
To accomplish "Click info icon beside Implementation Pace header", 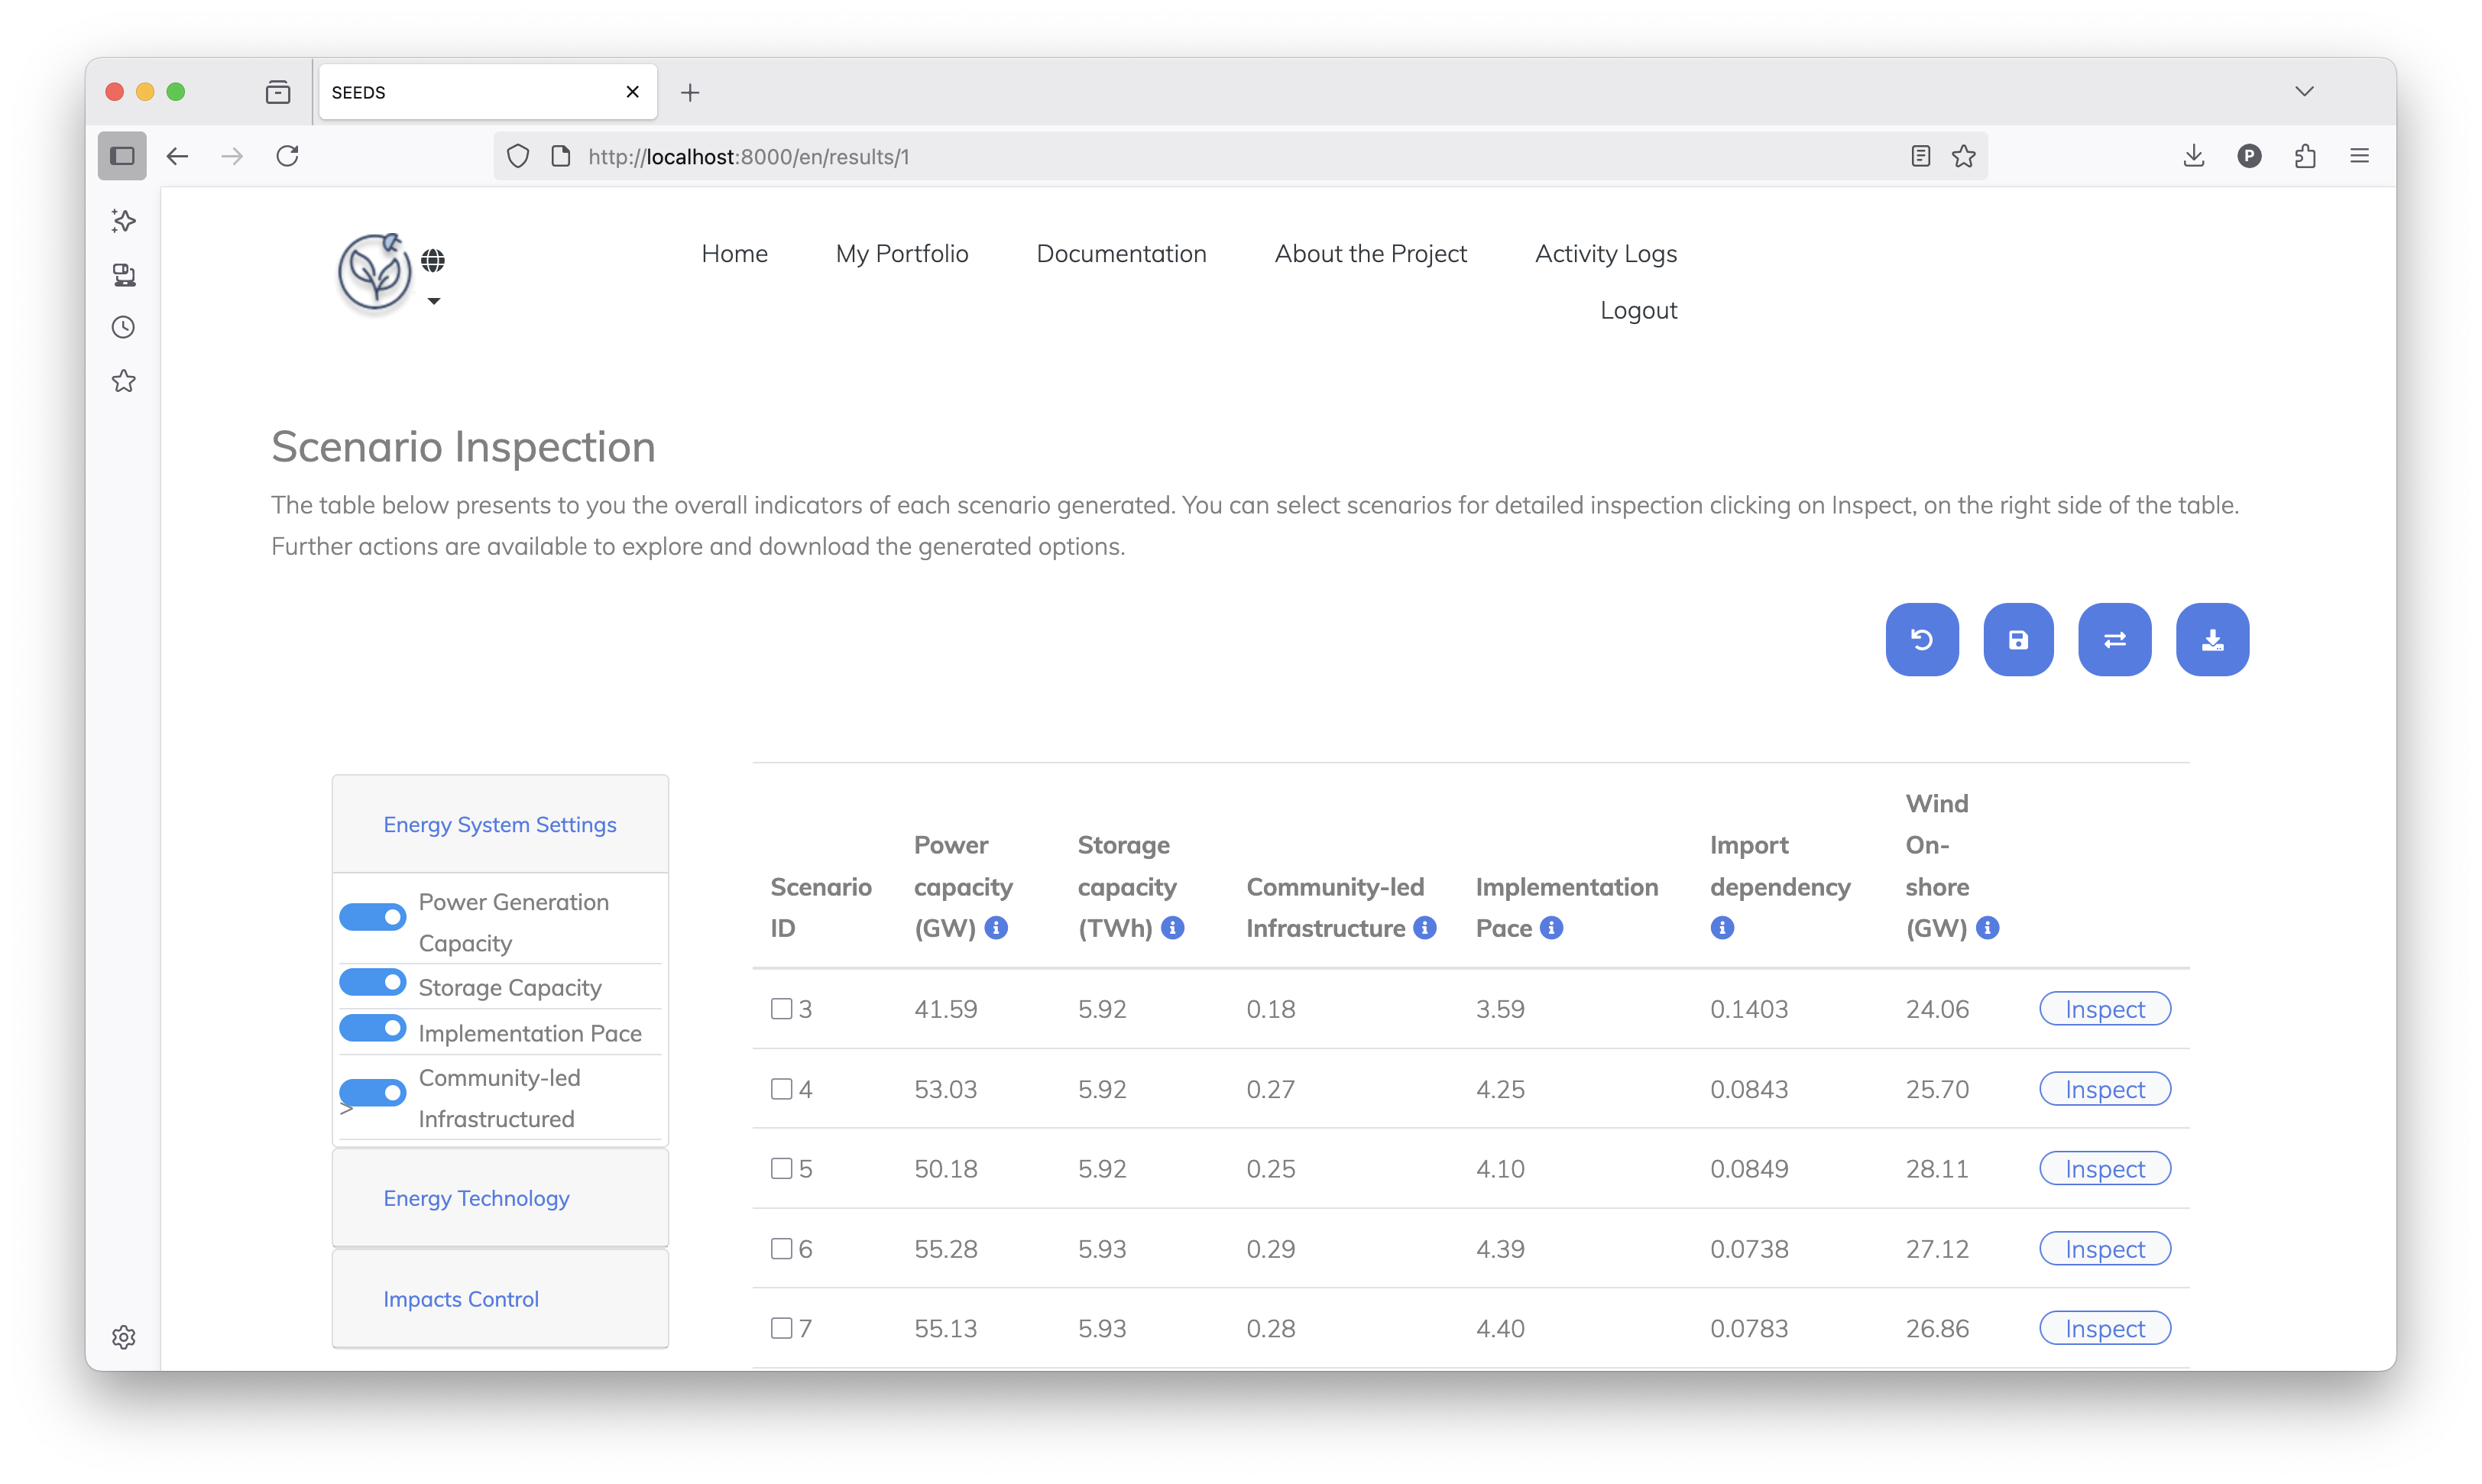I will point(1551,928).
